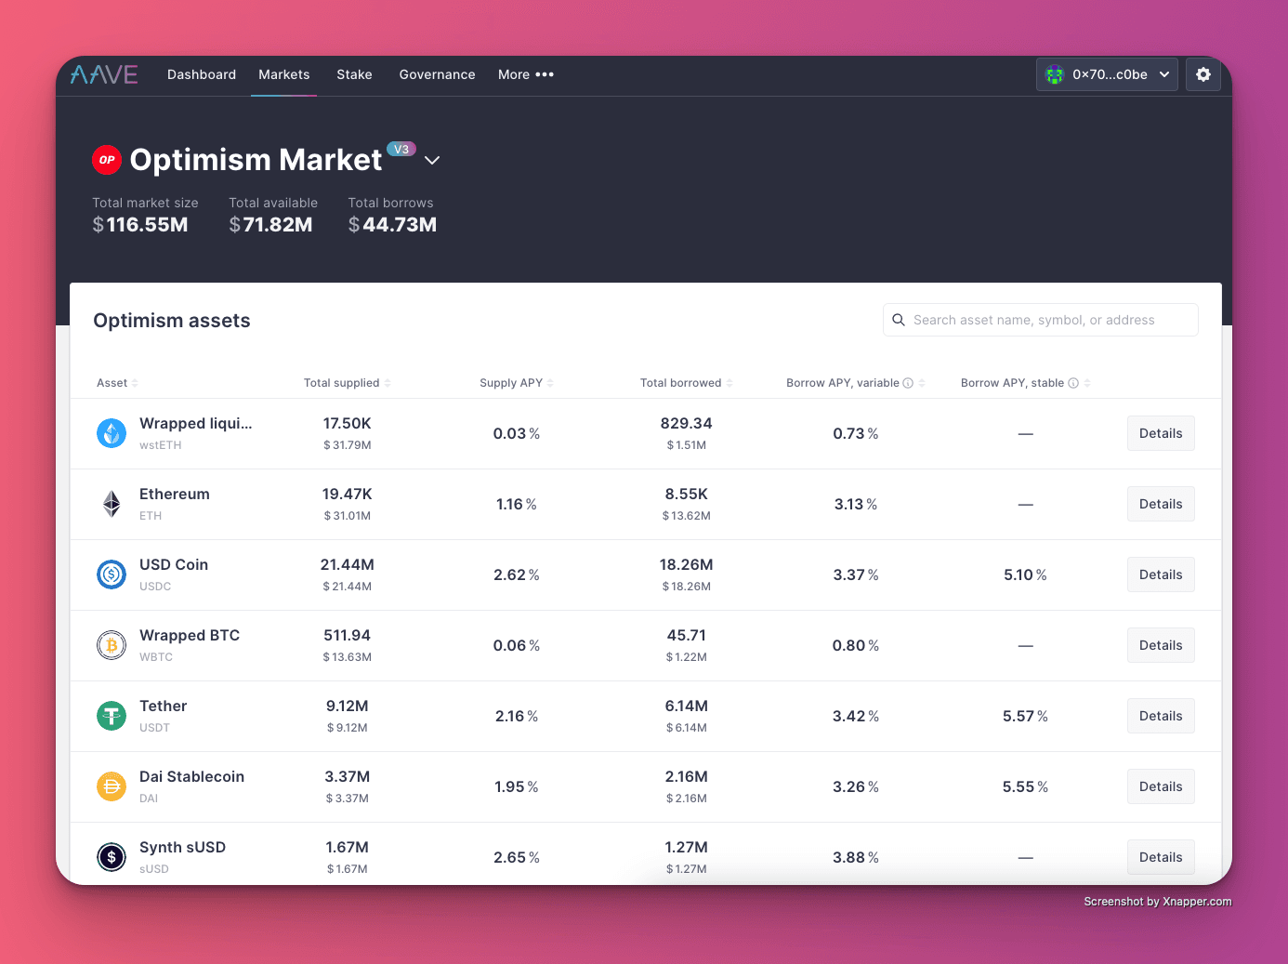Image resolution: width=1288 pixels, height=964 pixels.
Task: Click info icon beside Borrow APY, variable
Action: pyautogui.click(x=908, y=383)
